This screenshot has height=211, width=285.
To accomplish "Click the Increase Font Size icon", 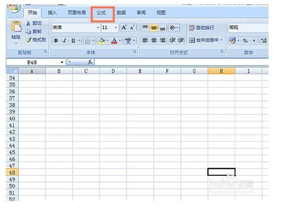I will [x=124, y=28].
